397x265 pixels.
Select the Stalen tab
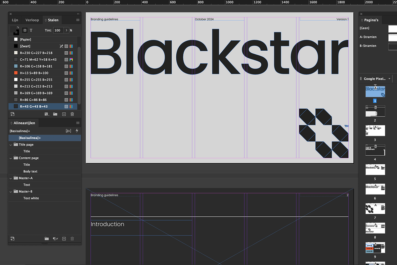(52, 20)
